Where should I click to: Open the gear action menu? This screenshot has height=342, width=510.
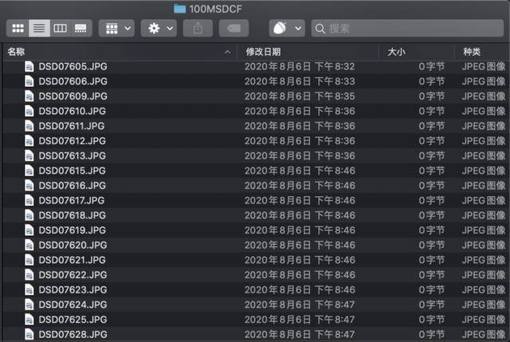tap(159, 29)
